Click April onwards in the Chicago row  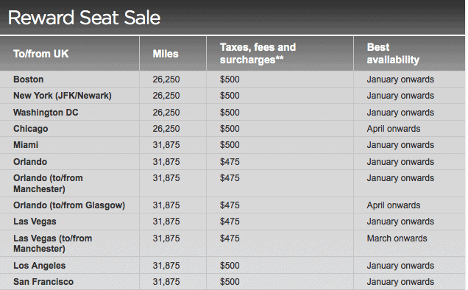click(x=394, y=129)
